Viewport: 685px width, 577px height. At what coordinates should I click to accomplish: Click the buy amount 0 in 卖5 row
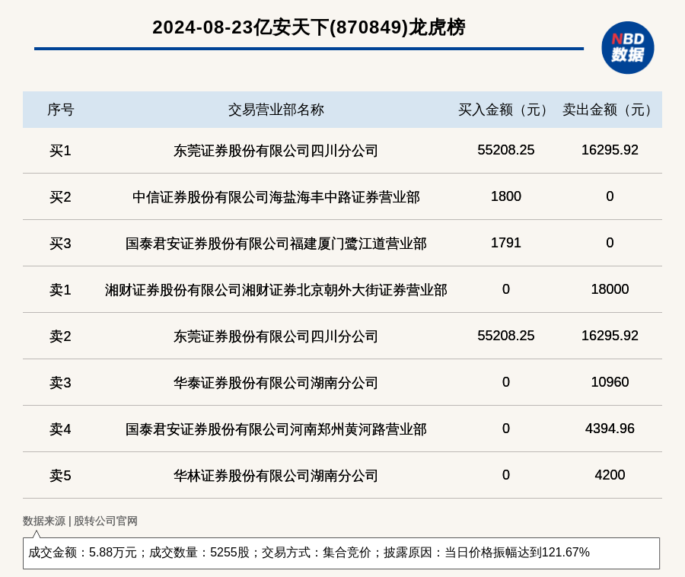tap(506, 475)
